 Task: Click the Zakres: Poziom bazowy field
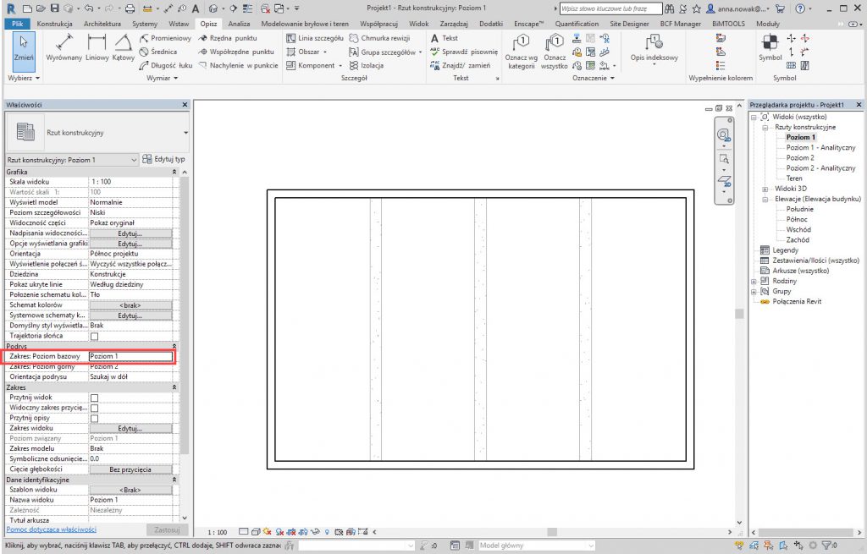coord(130,357)
